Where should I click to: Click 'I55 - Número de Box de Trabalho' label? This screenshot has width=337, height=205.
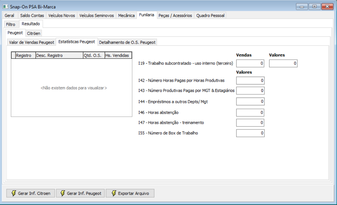[168, 133]
